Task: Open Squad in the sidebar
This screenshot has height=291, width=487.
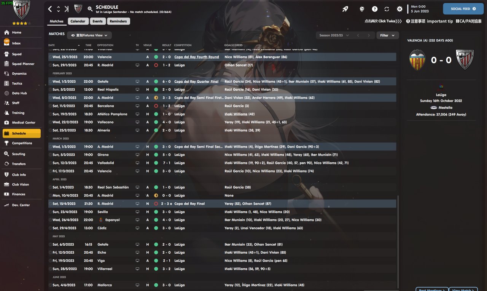Action: pyautogui.click(x=22, y=54)
